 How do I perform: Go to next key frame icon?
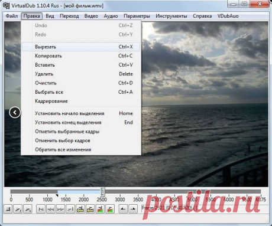coord(90,209)
